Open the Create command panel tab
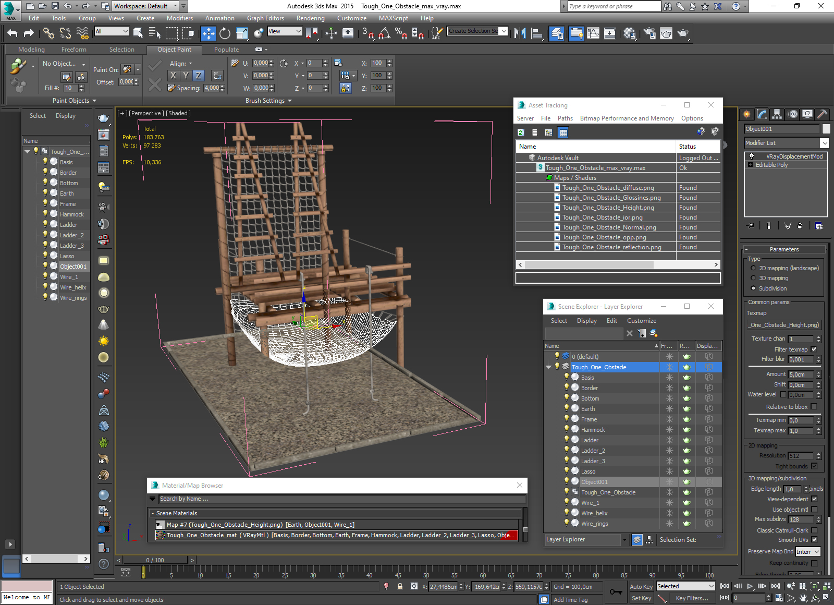834x605 pixels. click(747, 114)
